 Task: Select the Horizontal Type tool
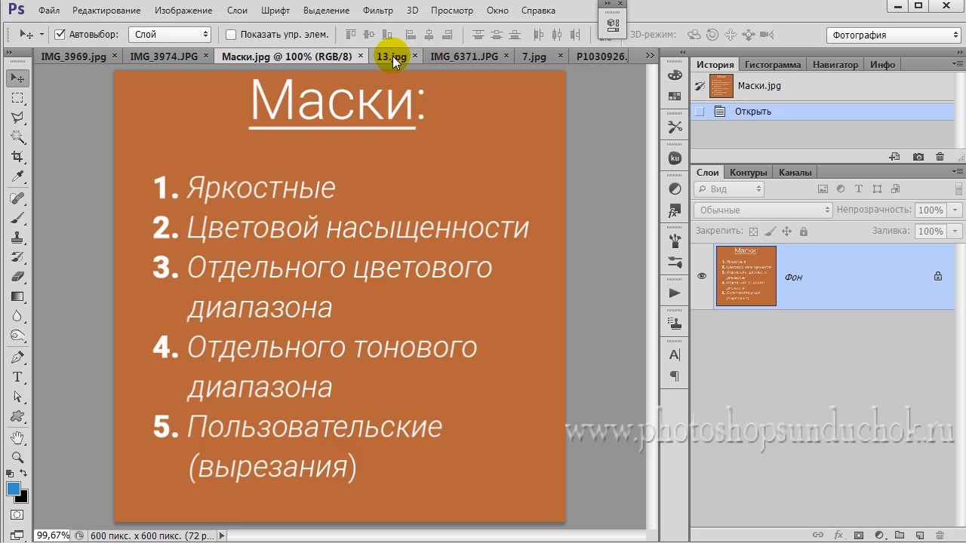coord(17,377)
